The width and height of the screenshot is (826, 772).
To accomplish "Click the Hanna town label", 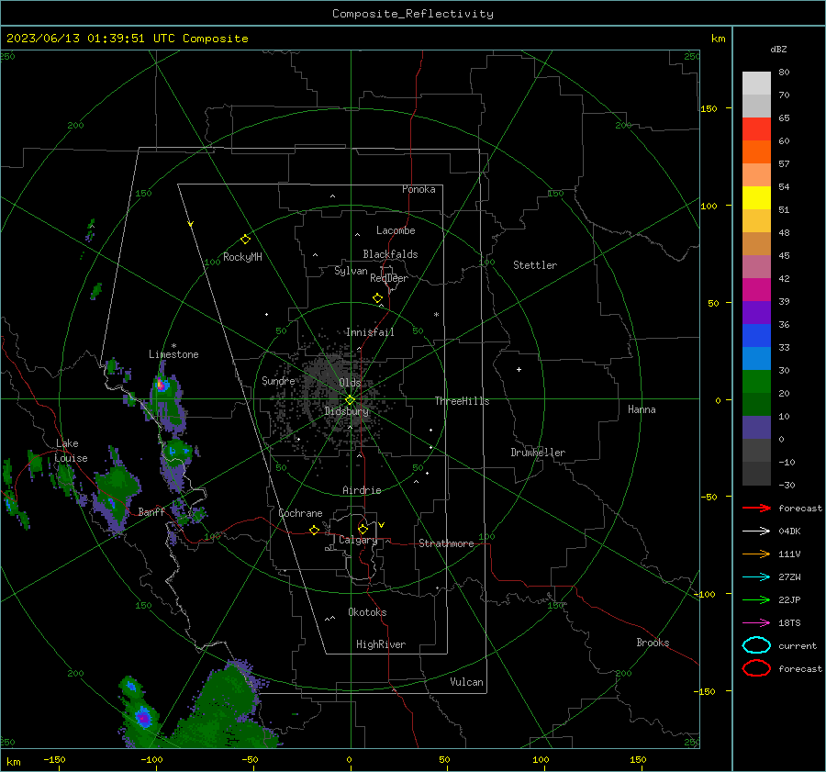I will (x=642, y=409).
